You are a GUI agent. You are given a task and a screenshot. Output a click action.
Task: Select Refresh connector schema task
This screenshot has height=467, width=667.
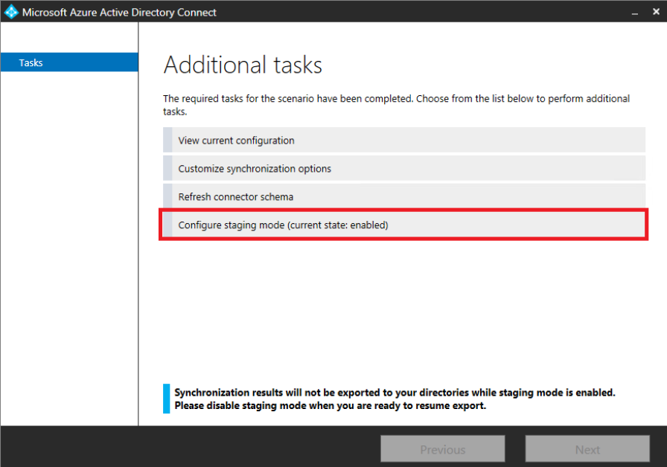[x=404, y=196]
